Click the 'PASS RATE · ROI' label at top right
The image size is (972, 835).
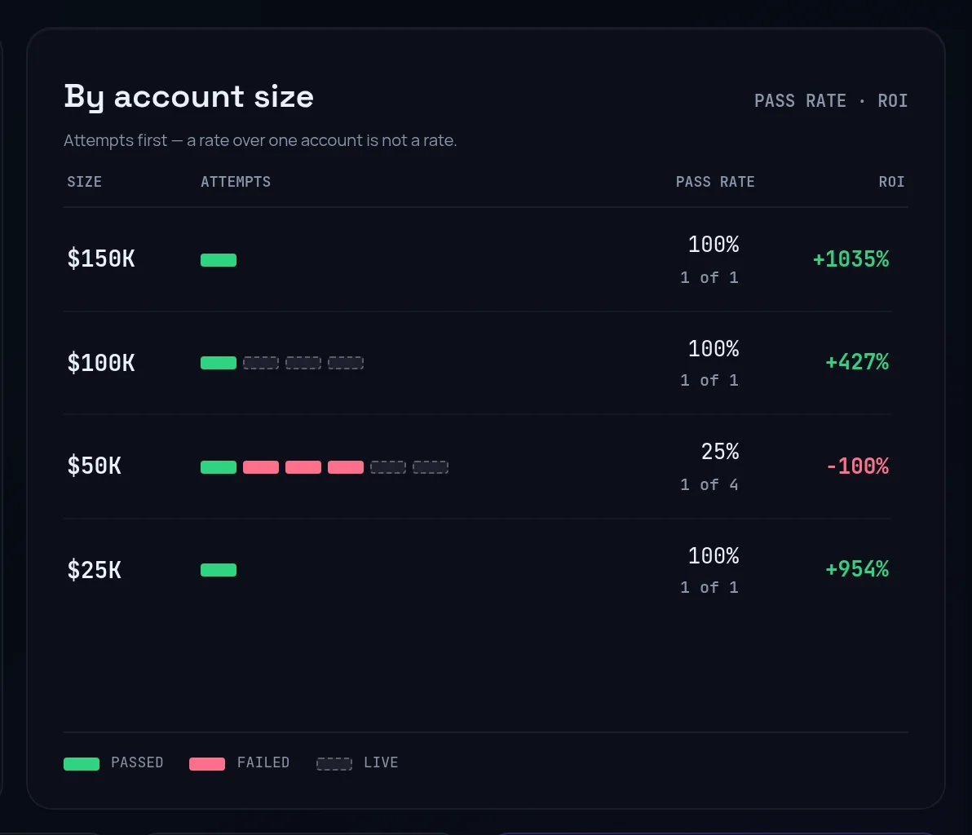coord(831,100)
